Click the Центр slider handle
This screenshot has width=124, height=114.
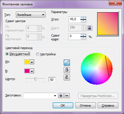pos(35,79)
